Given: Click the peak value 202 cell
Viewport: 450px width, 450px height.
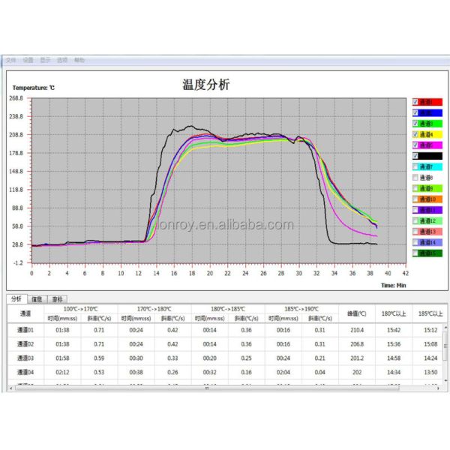Looking at the screenshot, I should (x=357, y=372).
